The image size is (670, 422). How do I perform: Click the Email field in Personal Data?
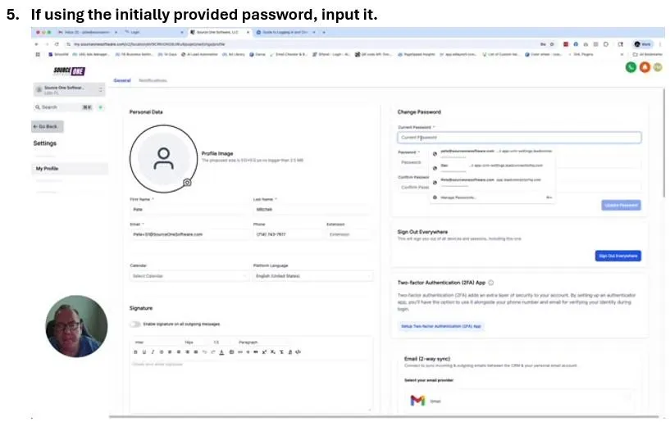[x=189, y=234]
